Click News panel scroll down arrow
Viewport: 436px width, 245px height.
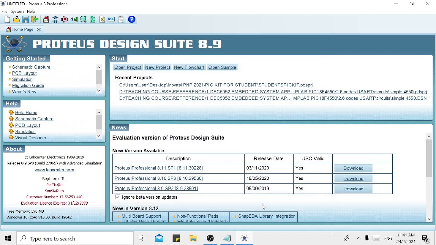click(429, 219)
